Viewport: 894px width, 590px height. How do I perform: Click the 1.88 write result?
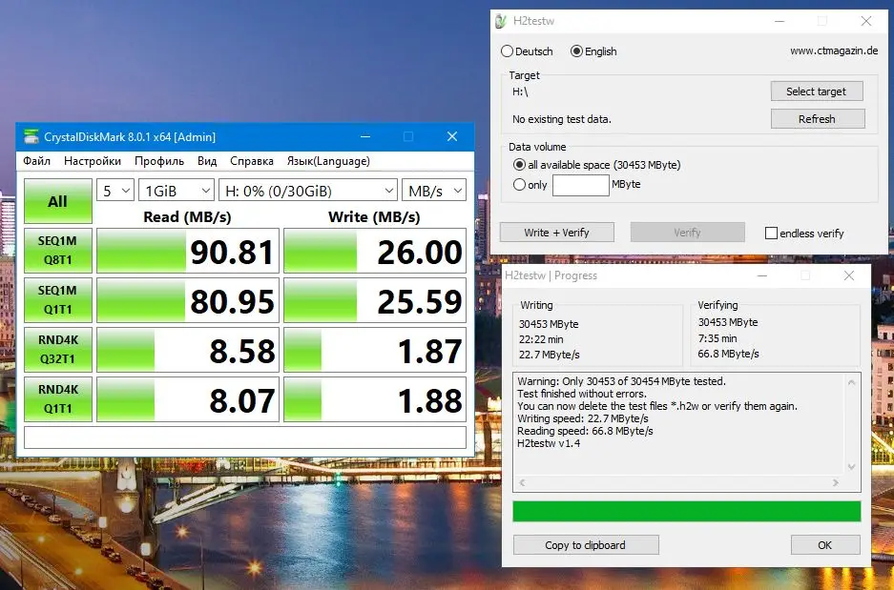click(375, 399)
